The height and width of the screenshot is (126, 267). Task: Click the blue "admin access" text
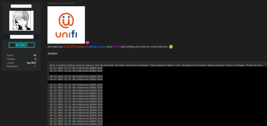[x=97, y=47]
